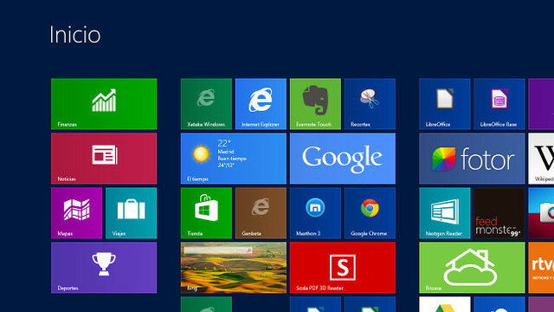
Task: Open Soda PDF 3D Reader tile
Action: pyautogui.click(x=343, y=268)
